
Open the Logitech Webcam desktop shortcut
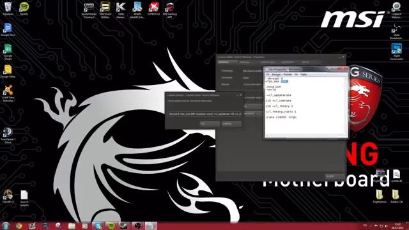point(396,10)
